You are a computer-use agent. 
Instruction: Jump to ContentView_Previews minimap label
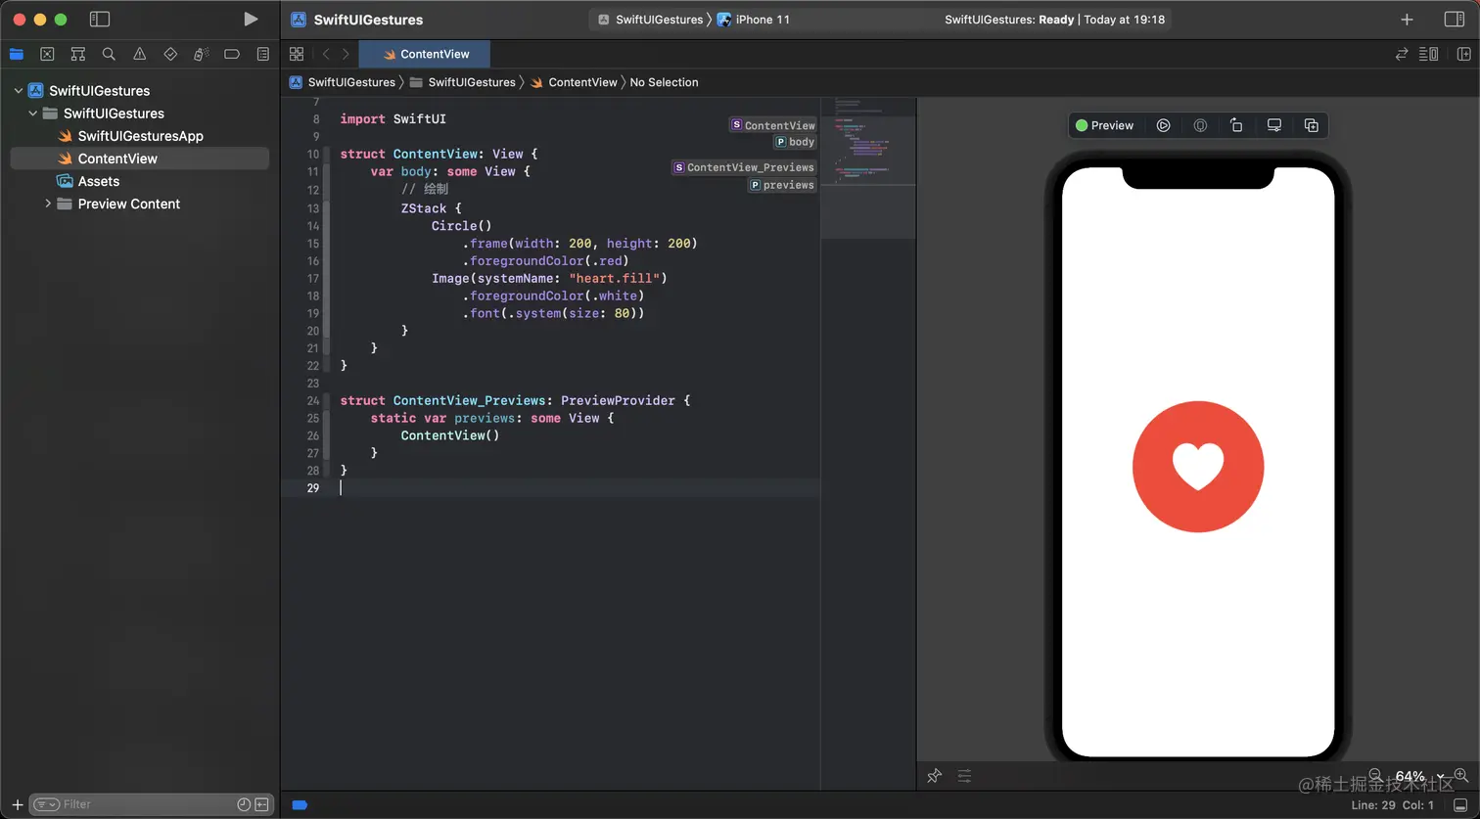pos(744,167)
